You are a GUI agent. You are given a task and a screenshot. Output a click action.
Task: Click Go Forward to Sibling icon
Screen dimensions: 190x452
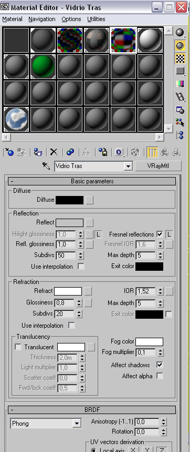click(176, 152)
